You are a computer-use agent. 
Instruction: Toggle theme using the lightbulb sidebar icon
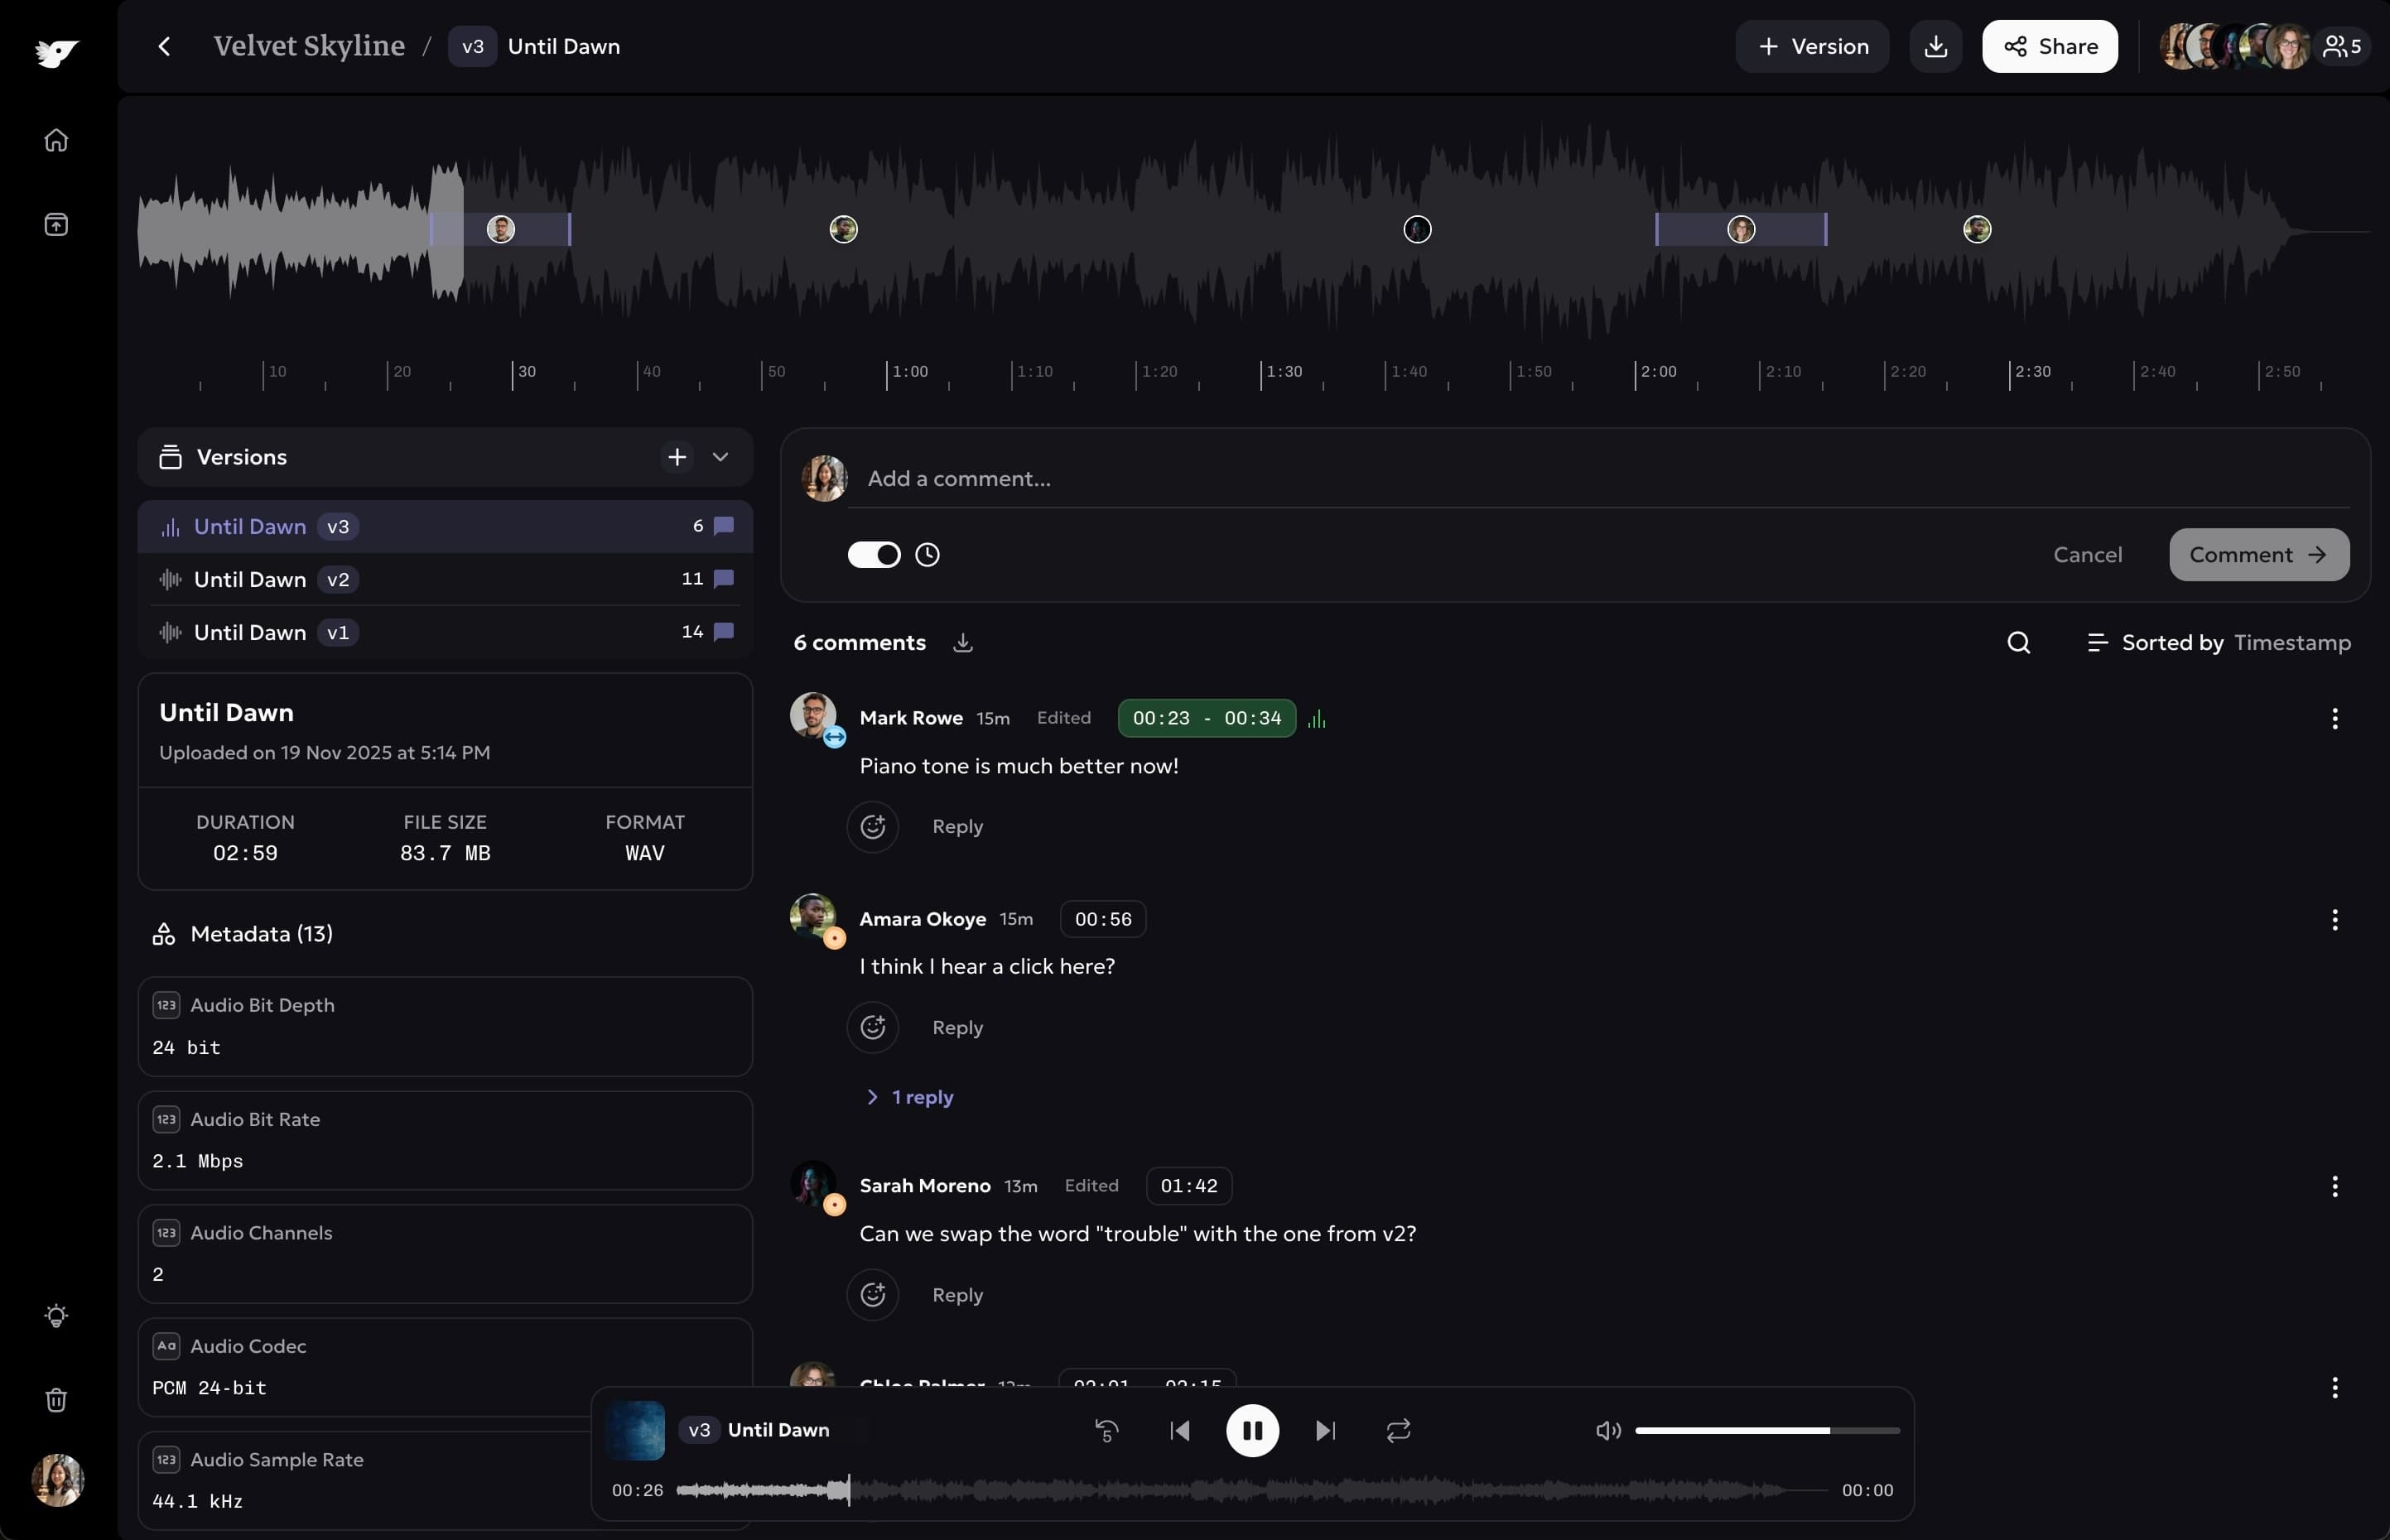pos(57,1315)
